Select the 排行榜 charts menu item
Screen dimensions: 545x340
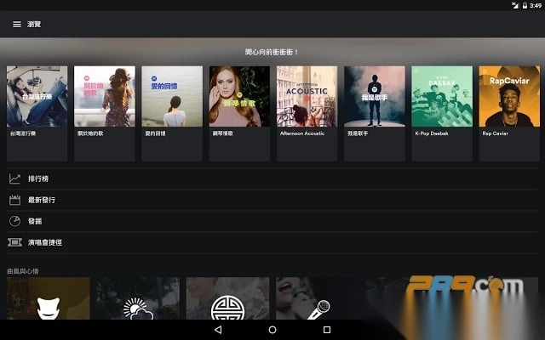click(38, 178)
